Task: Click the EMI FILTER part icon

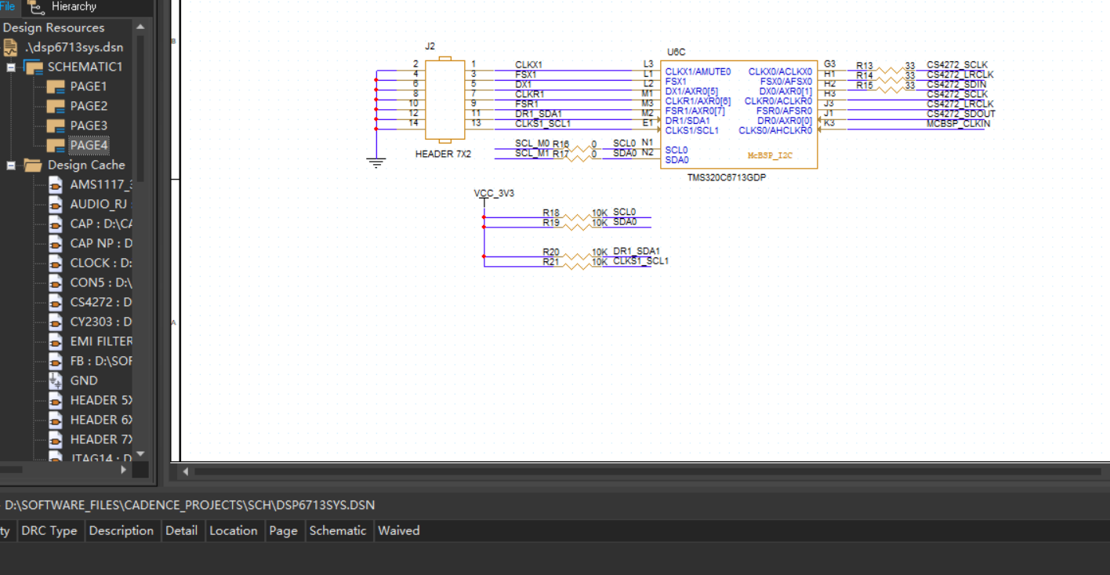Action: click(x=55, y=341)
